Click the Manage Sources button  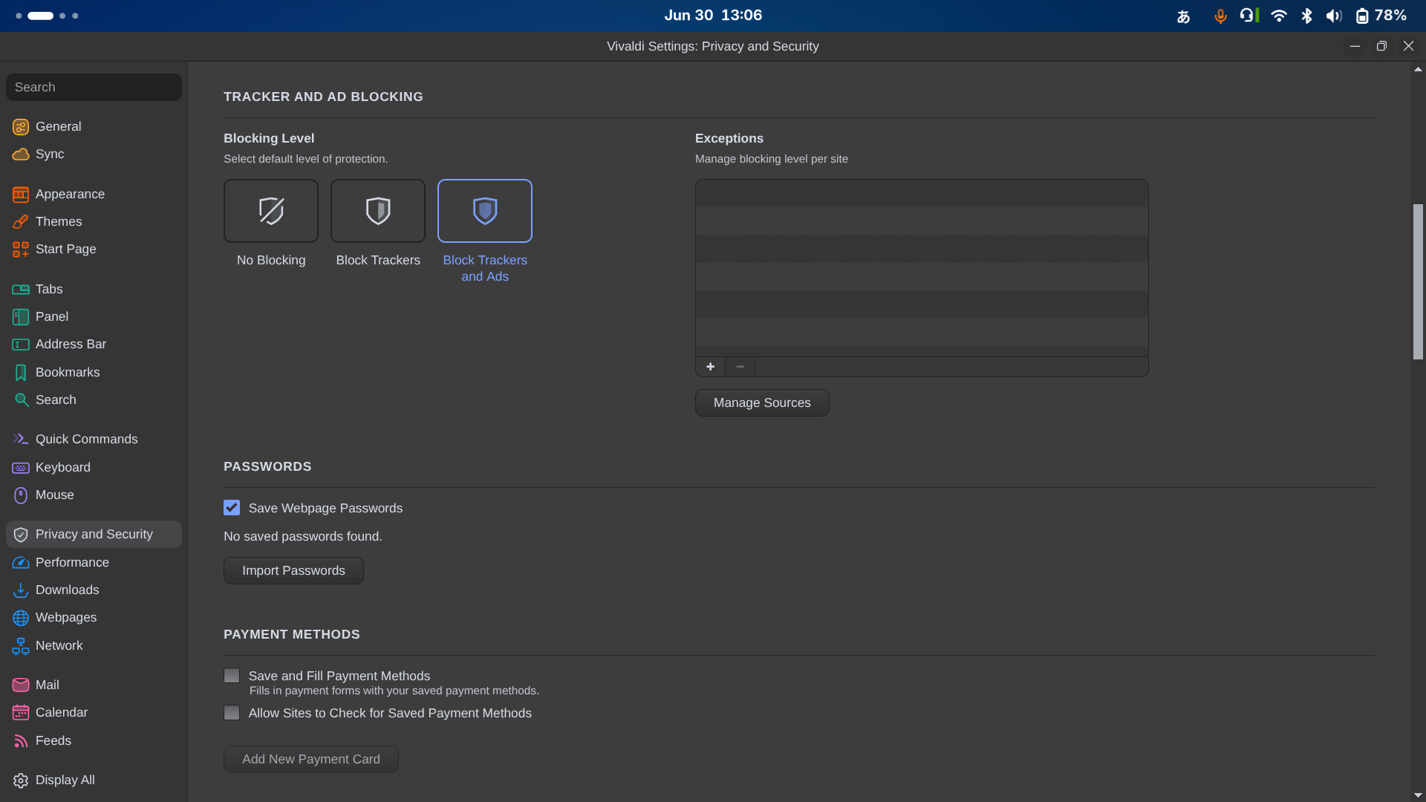[762, 403]
